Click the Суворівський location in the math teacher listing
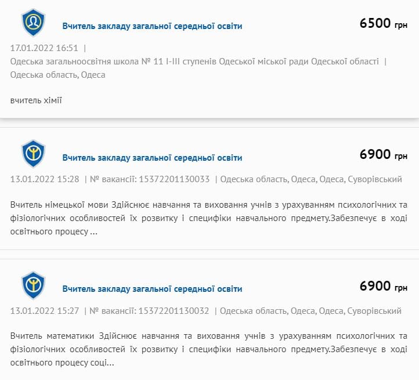Screen dimensions: 419x380 pos(374,311)
